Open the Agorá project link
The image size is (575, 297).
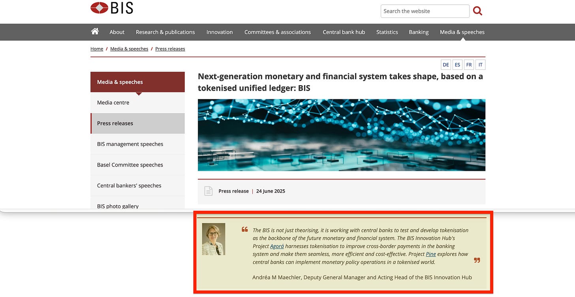click(277, 246)
